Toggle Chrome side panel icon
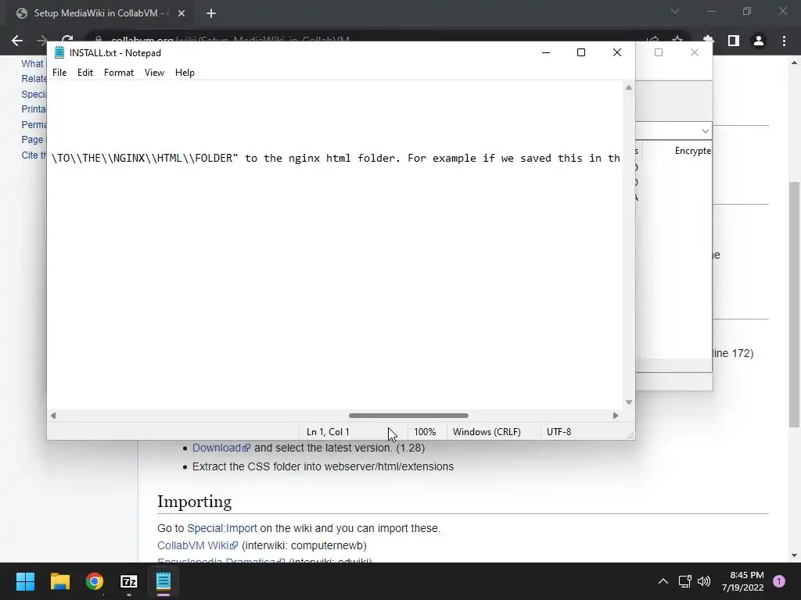Viewport: 801px width, 600px height. [734, 41]
